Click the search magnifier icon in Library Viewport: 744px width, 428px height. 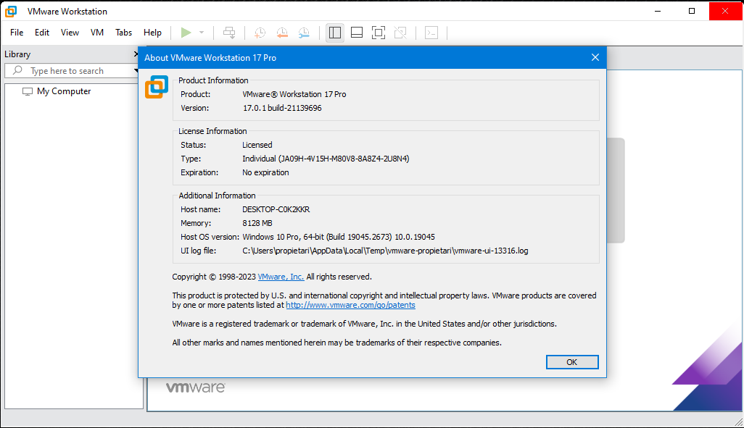tap(17, 71)
